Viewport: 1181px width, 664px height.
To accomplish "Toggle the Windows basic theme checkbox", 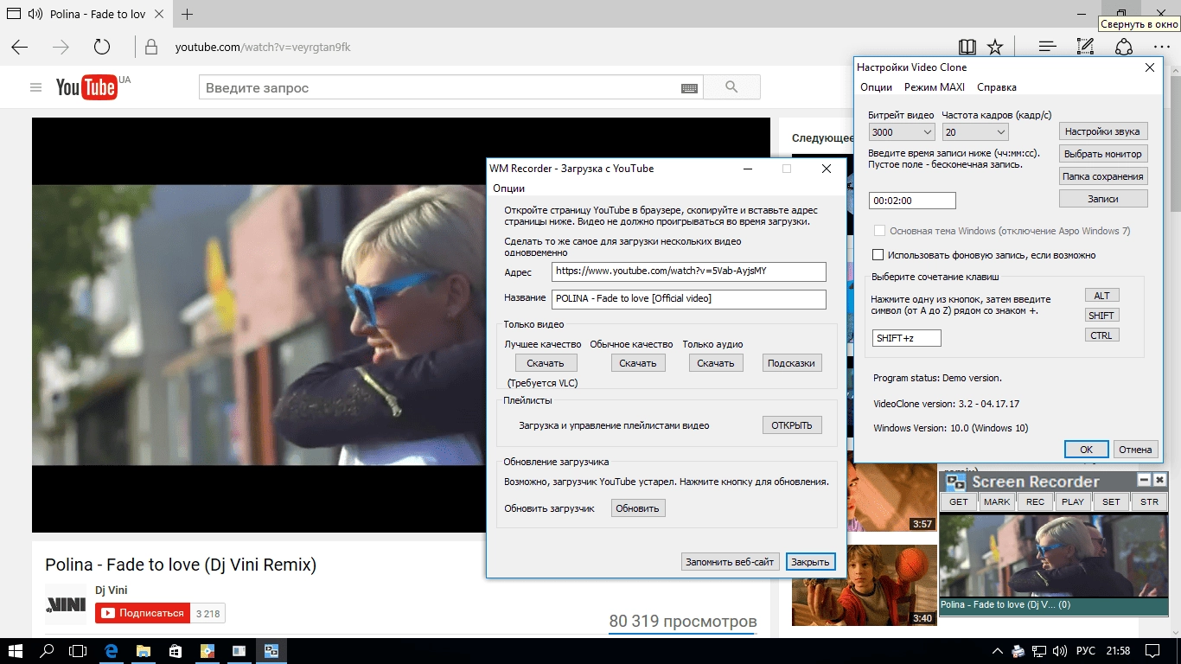I will [878, 231].
